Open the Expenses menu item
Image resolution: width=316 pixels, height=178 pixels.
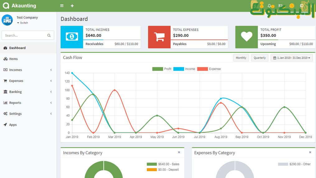coord(28,81)
